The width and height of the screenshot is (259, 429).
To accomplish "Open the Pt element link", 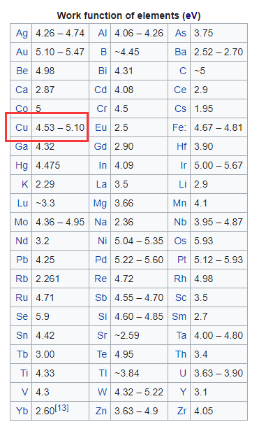I will pyautogui.click(x=182, y=260).
